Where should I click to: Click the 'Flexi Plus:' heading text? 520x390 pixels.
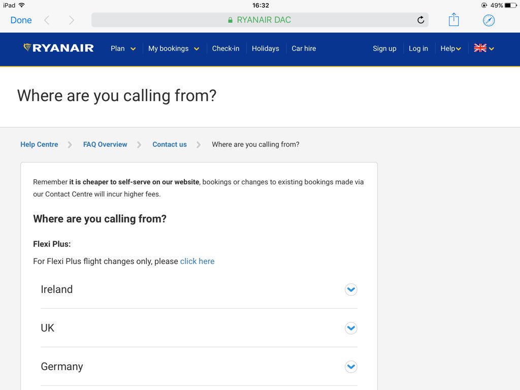[52, 244]
